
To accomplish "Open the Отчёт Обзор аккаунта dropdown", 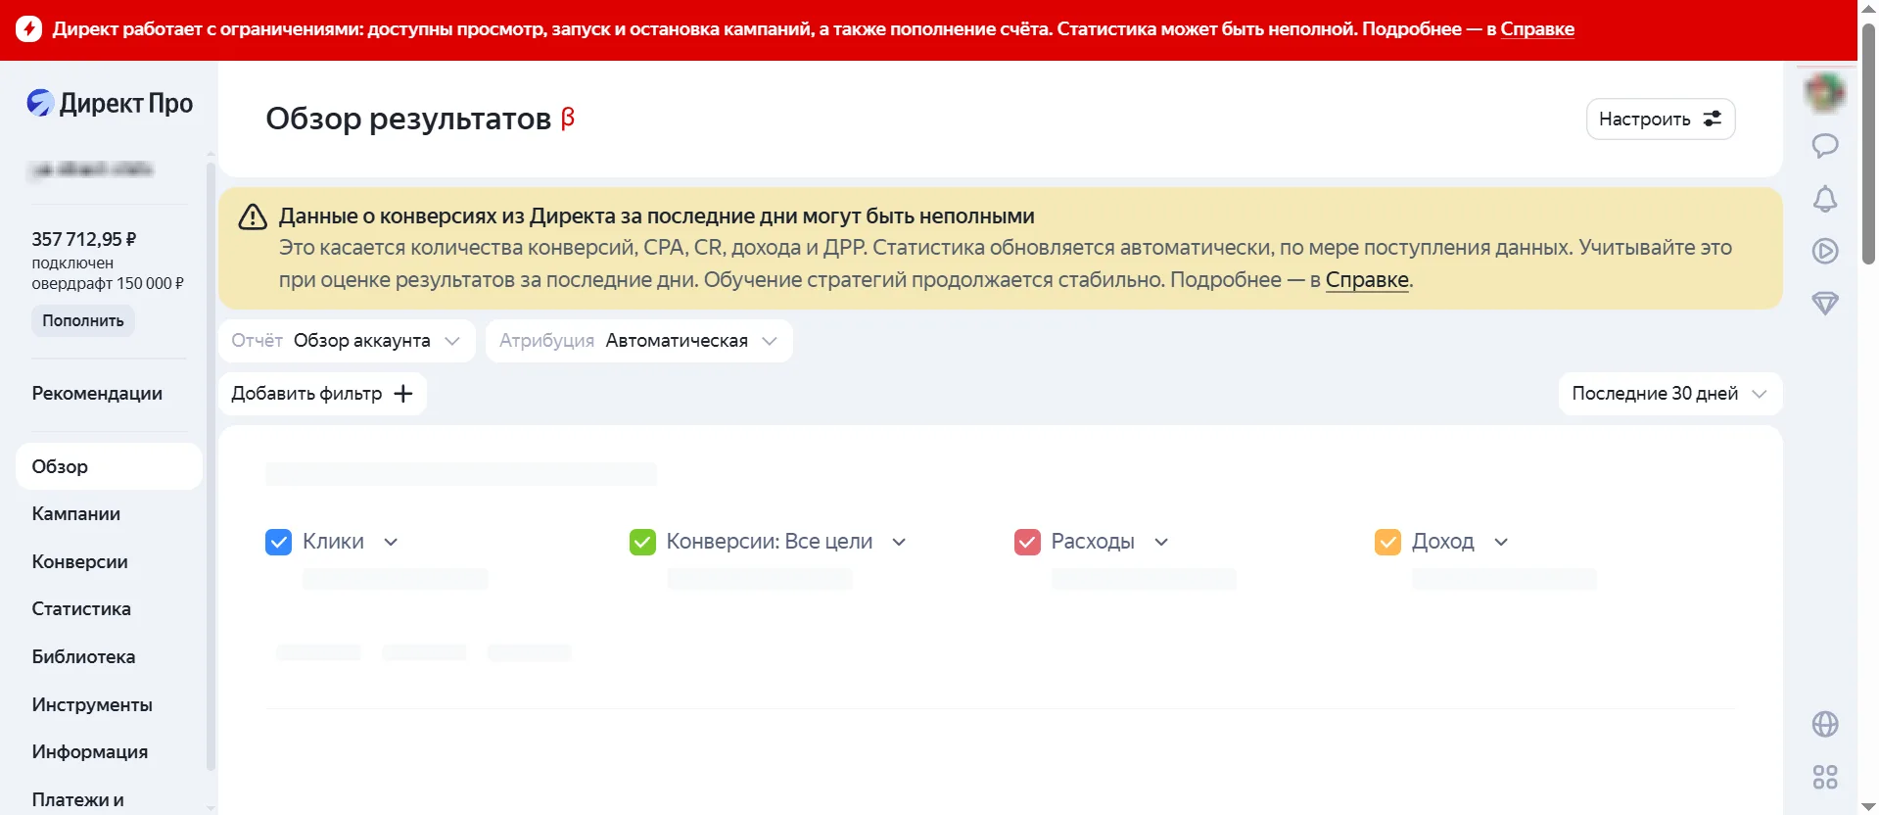I will pos(347,341).
